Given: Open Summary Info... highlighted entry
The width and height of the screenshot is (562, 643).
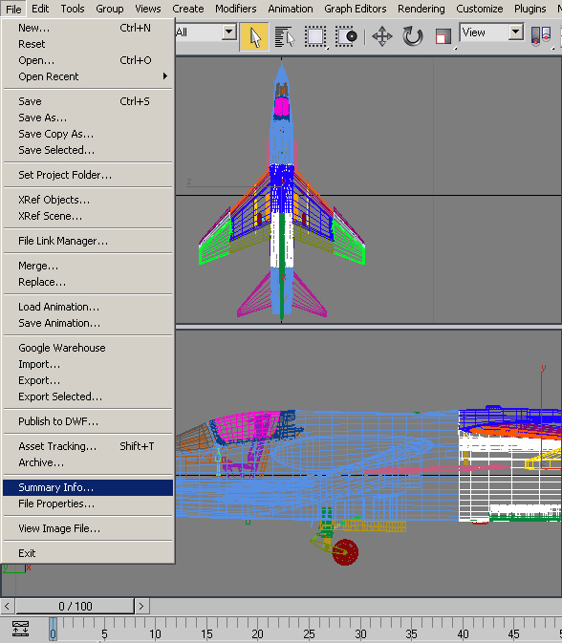Looking at the screenshot, I should 88,487.
